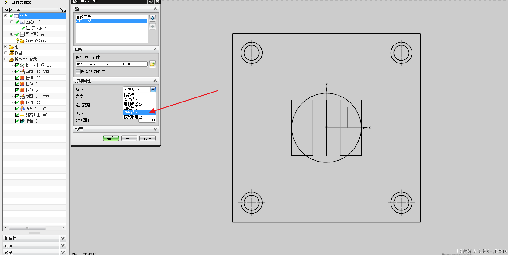This screenshot has width=508, height=255.
Task: Click the 取消 button
Action: (x=147, y=138)
